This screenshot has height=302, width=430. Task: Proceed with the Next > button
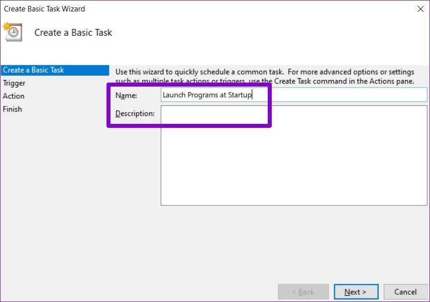click(x=356, y=292)
